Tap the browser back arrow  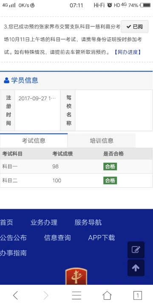(x=15, y=295)
